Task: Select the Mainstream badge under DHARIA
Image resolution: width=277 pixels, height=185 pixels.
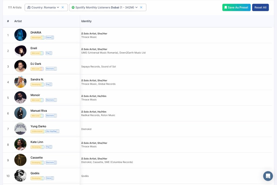Action: click(36, 38)
